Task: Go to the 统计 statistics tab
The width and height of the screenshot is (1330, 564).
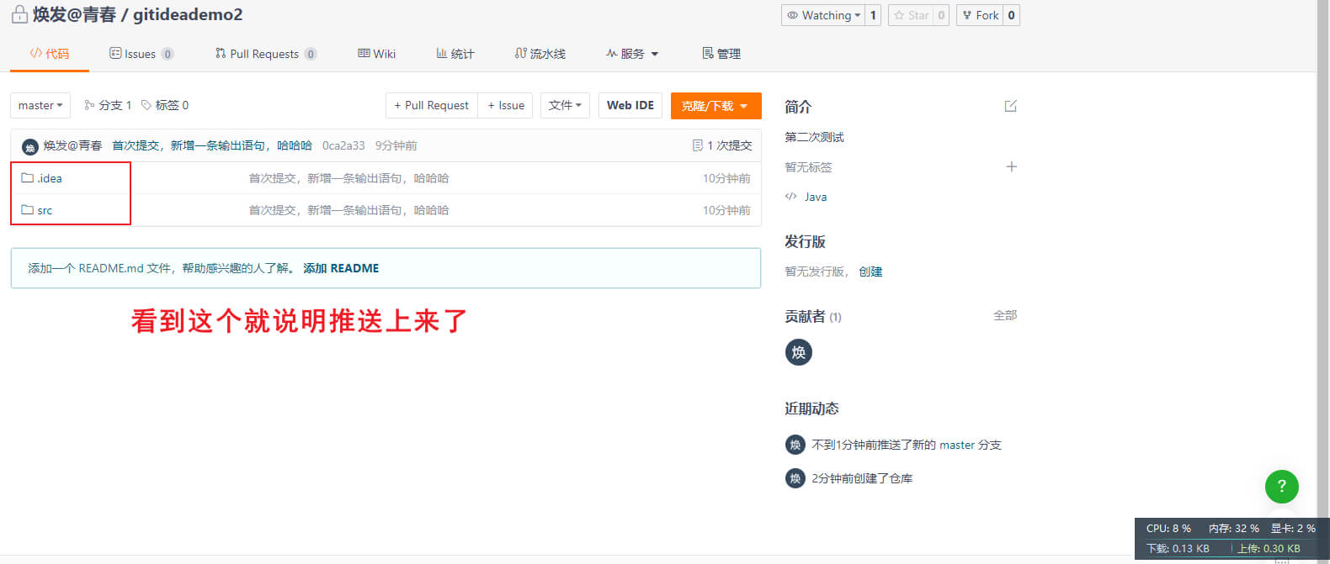Action: tap(455, 54)
